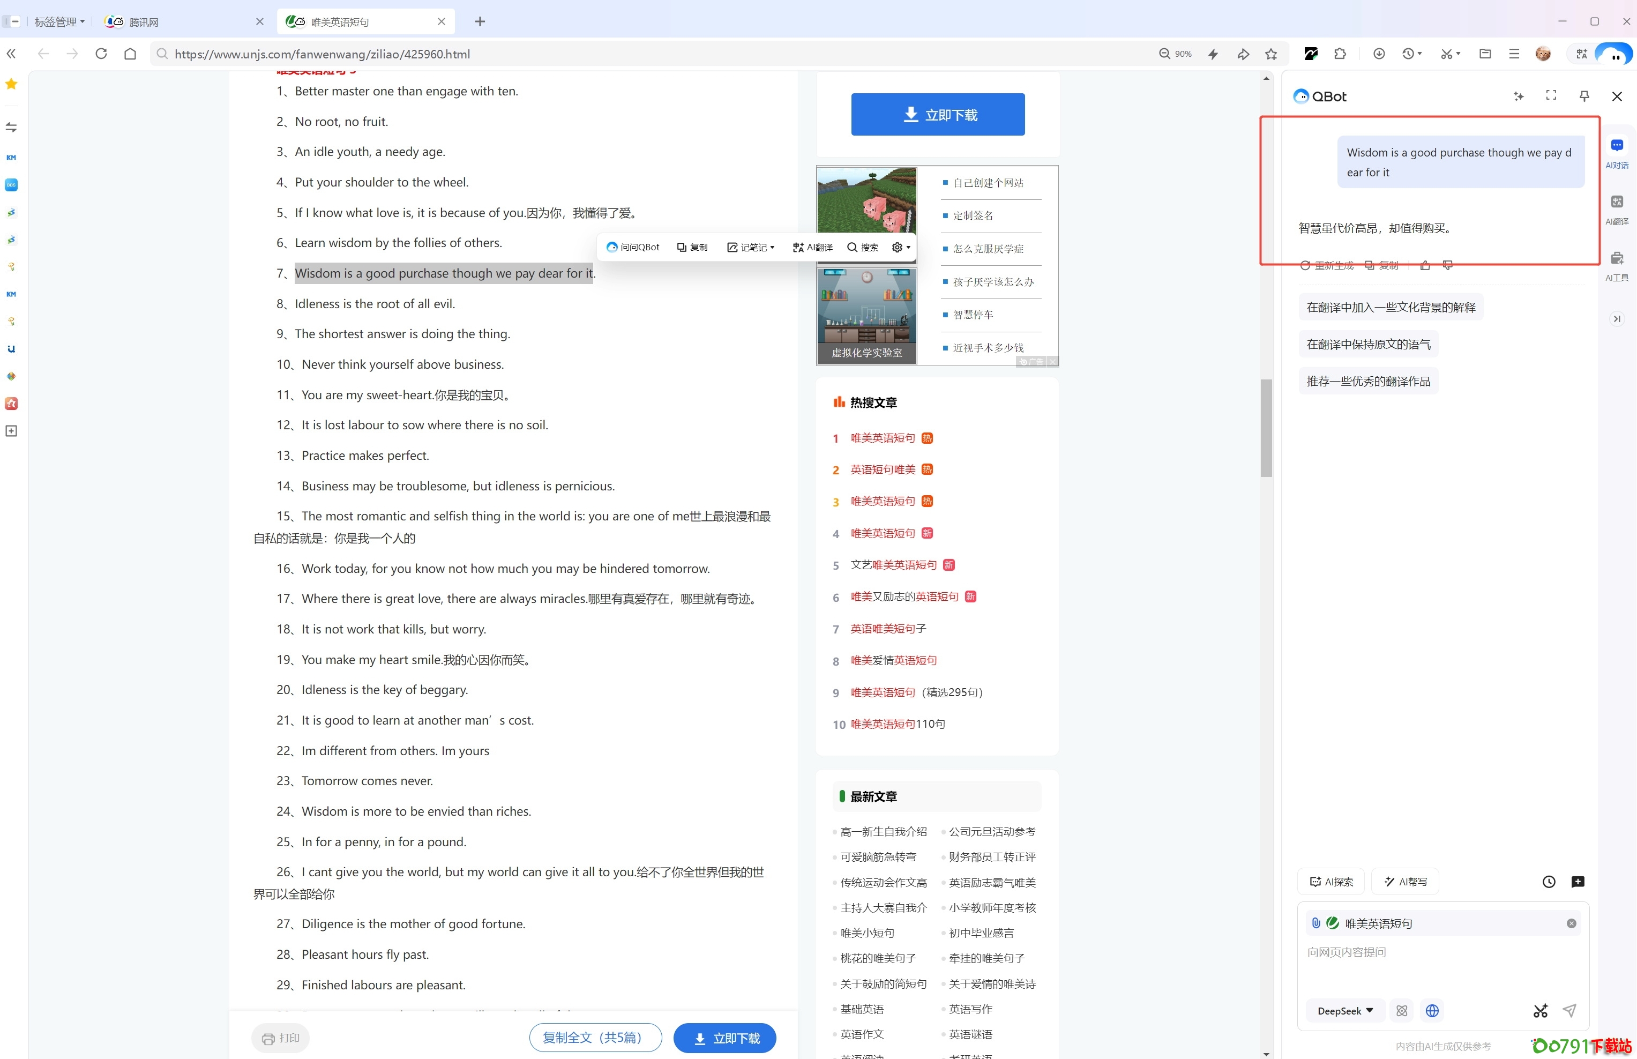Pin the QBot side panel
1637x1059 pixels.
click(x=1584, y=95)
